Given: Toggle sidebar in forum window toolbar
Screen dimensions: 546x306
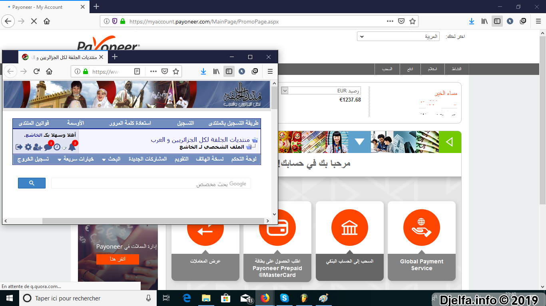Looking at the screenshot, I should 229,71.
